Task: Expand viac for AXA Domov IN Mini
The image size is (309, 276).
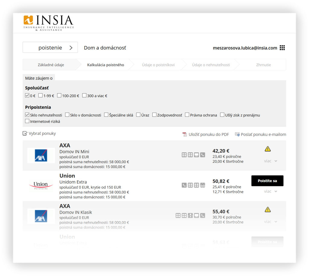Action: 271,161
